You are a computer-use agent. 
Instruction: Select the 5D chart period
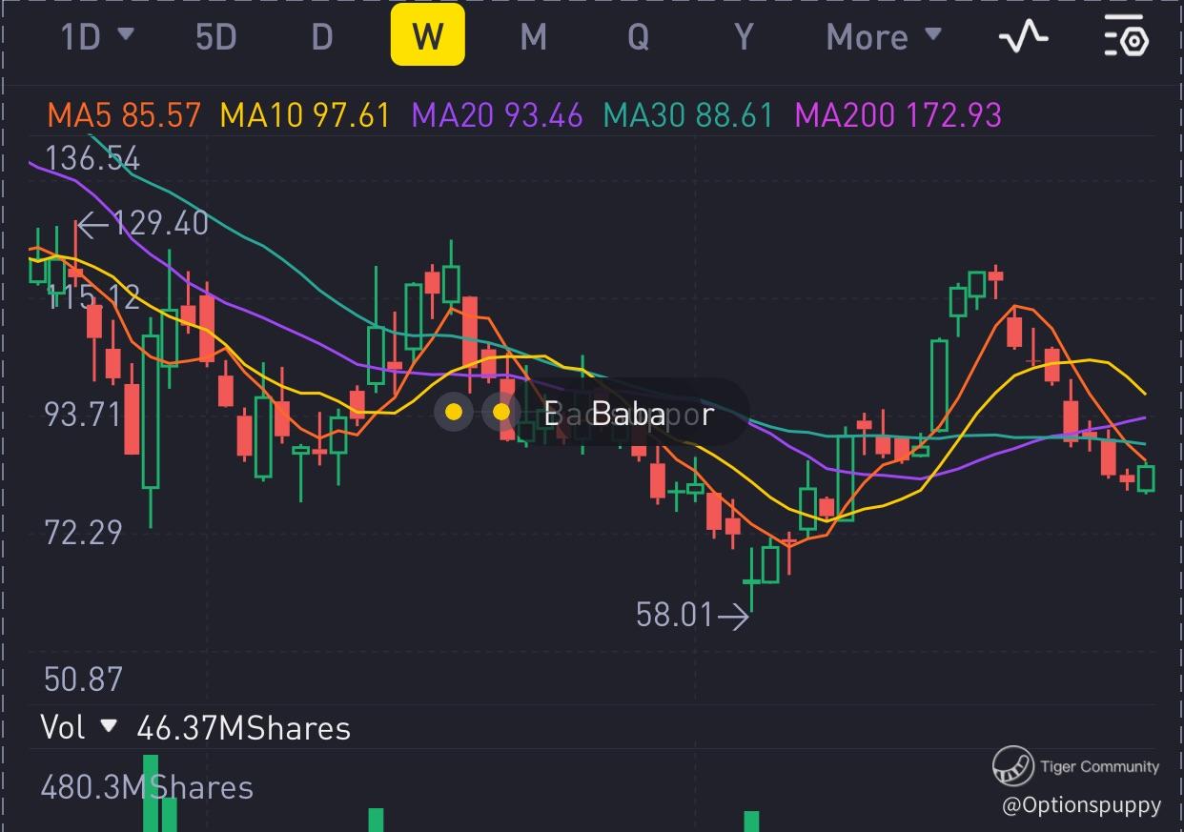click(215, 37)
